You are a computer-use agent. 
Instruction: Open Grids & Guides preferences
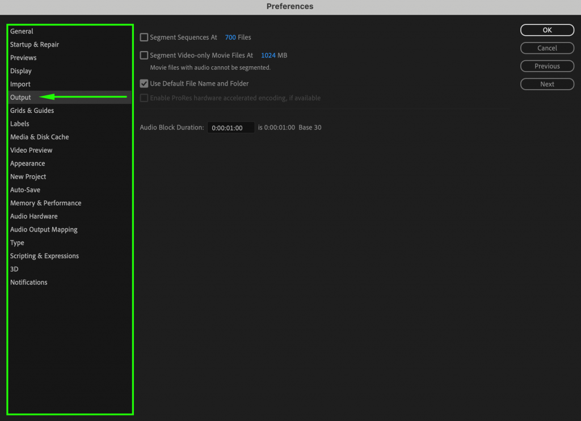pos(32,111)
